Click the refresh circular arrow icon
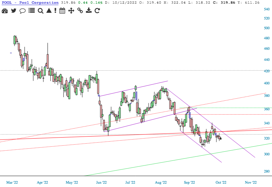Image resolution: width=272 pixels, height=187 pixels. pos(97,11)
